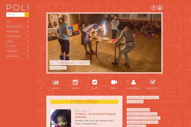
Task: Click the FOTÓALBUM button on slider
Action: [58, 68]
